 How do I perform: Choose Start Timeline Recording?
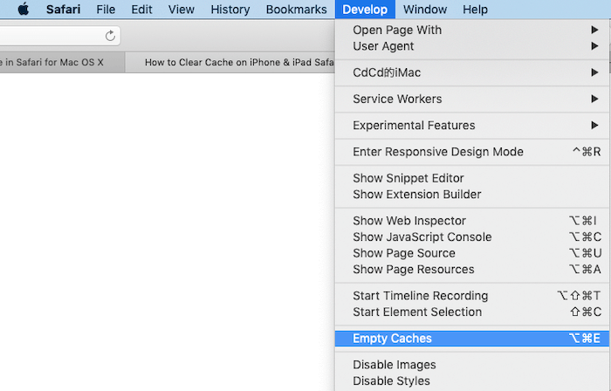[472, 296]
